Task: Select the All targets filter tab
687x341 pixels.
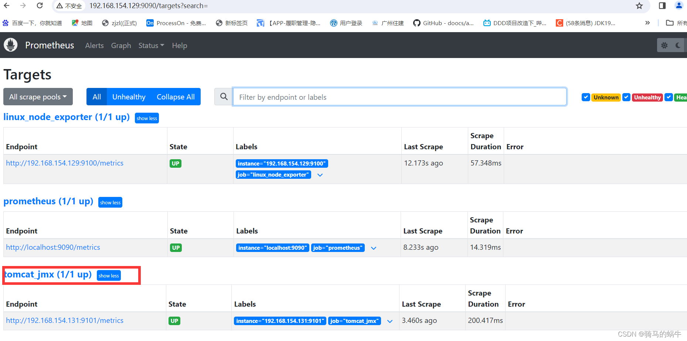Action: [x=97, y=96]
